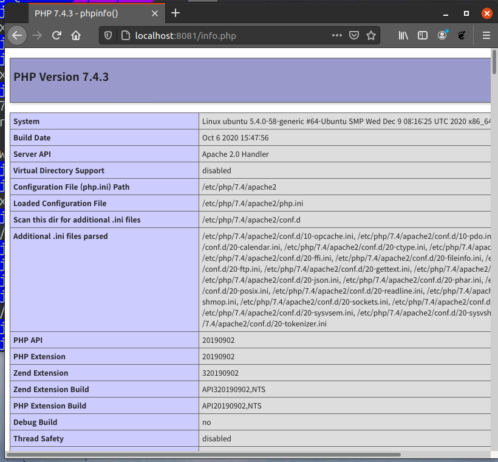Open the Library history and bookmarks
The width and height of the screenshot is (498, 462).
tap(403, 35)
